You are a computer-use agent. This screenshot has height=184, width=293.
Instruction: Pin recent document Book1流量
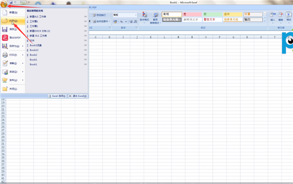click(x=85, y=45)
